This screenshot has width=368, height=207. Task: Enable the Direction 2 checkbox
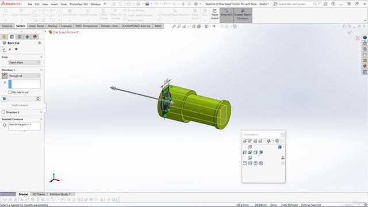click(x=3, y=112)
